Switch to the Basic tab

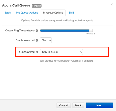click(8, 13)
